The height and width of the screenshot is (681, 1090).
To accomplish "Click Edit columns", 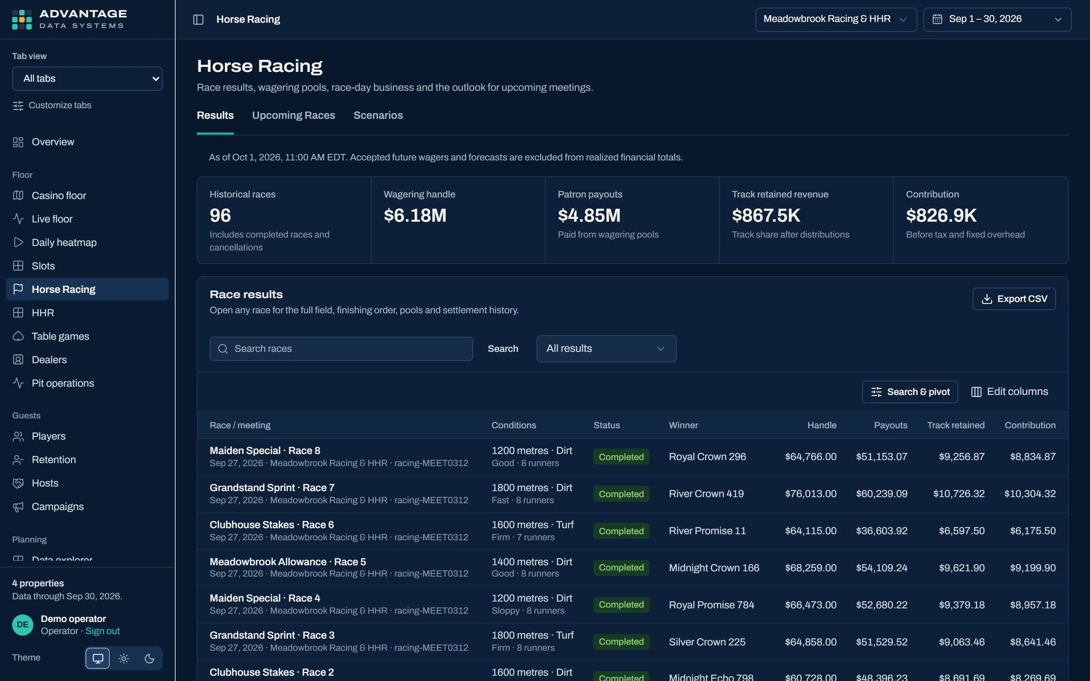I will point(1009,392).
